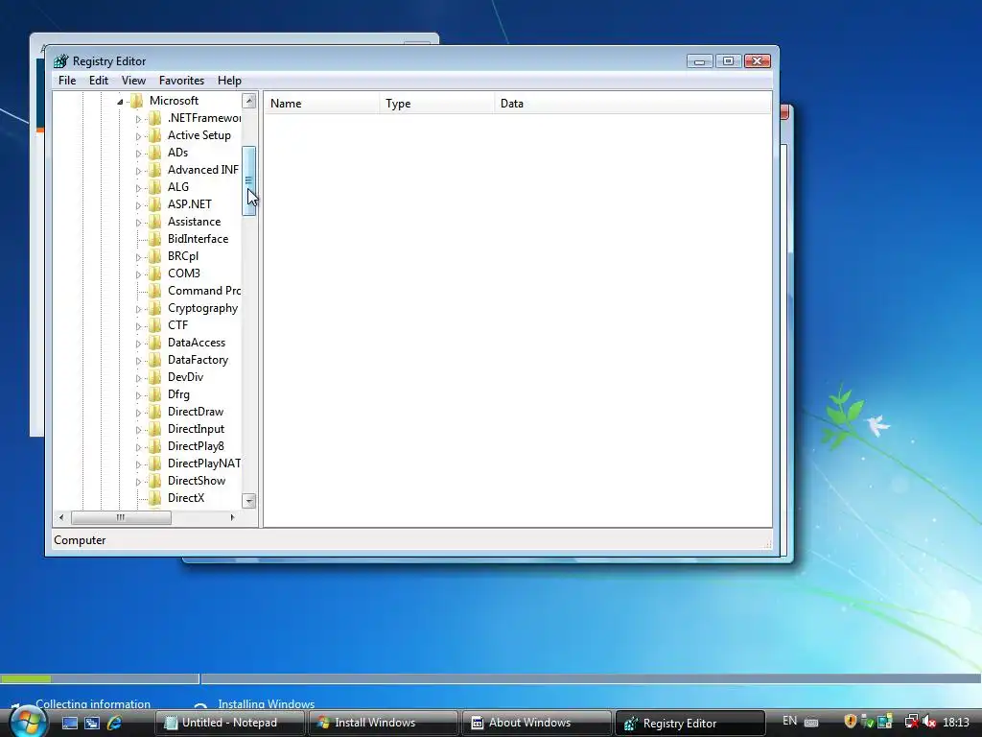Select the ALG key name
Screen dimensions: 982x737
[x=177, y=187]
